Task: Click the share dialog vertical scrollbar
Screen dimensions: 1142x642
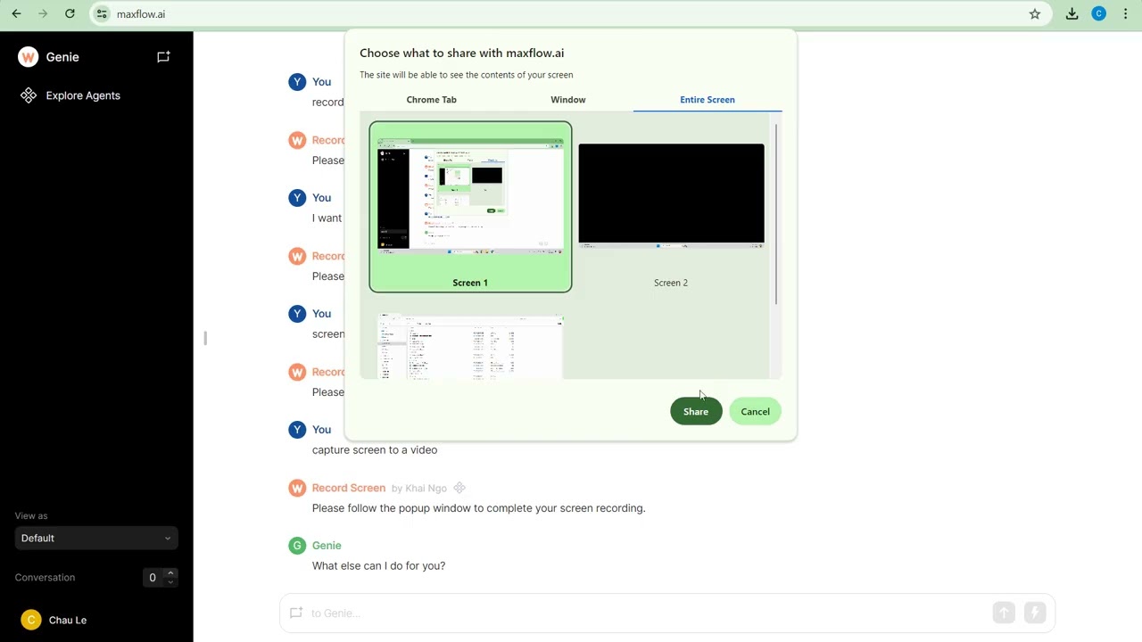Action: [x=776, y=214]
